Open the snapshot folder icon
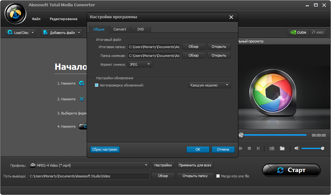This screenshot has width=331, height=195. click(282, 148)
